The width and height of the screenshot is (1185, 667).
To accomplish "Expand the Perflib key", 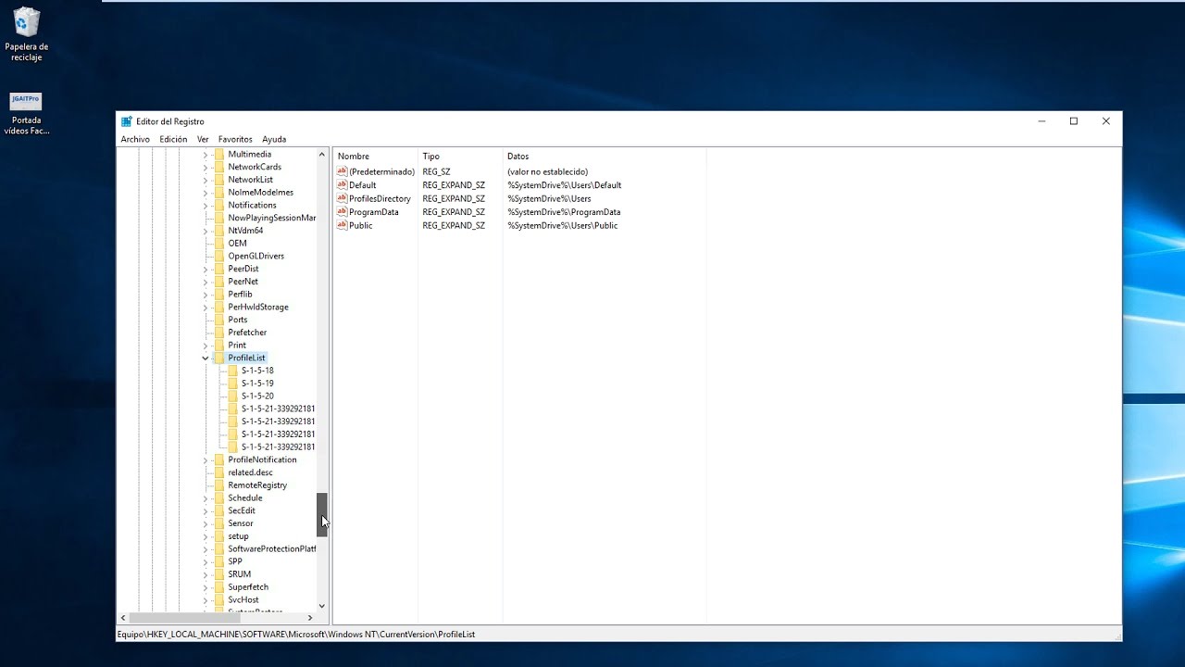I will [206, 295].
